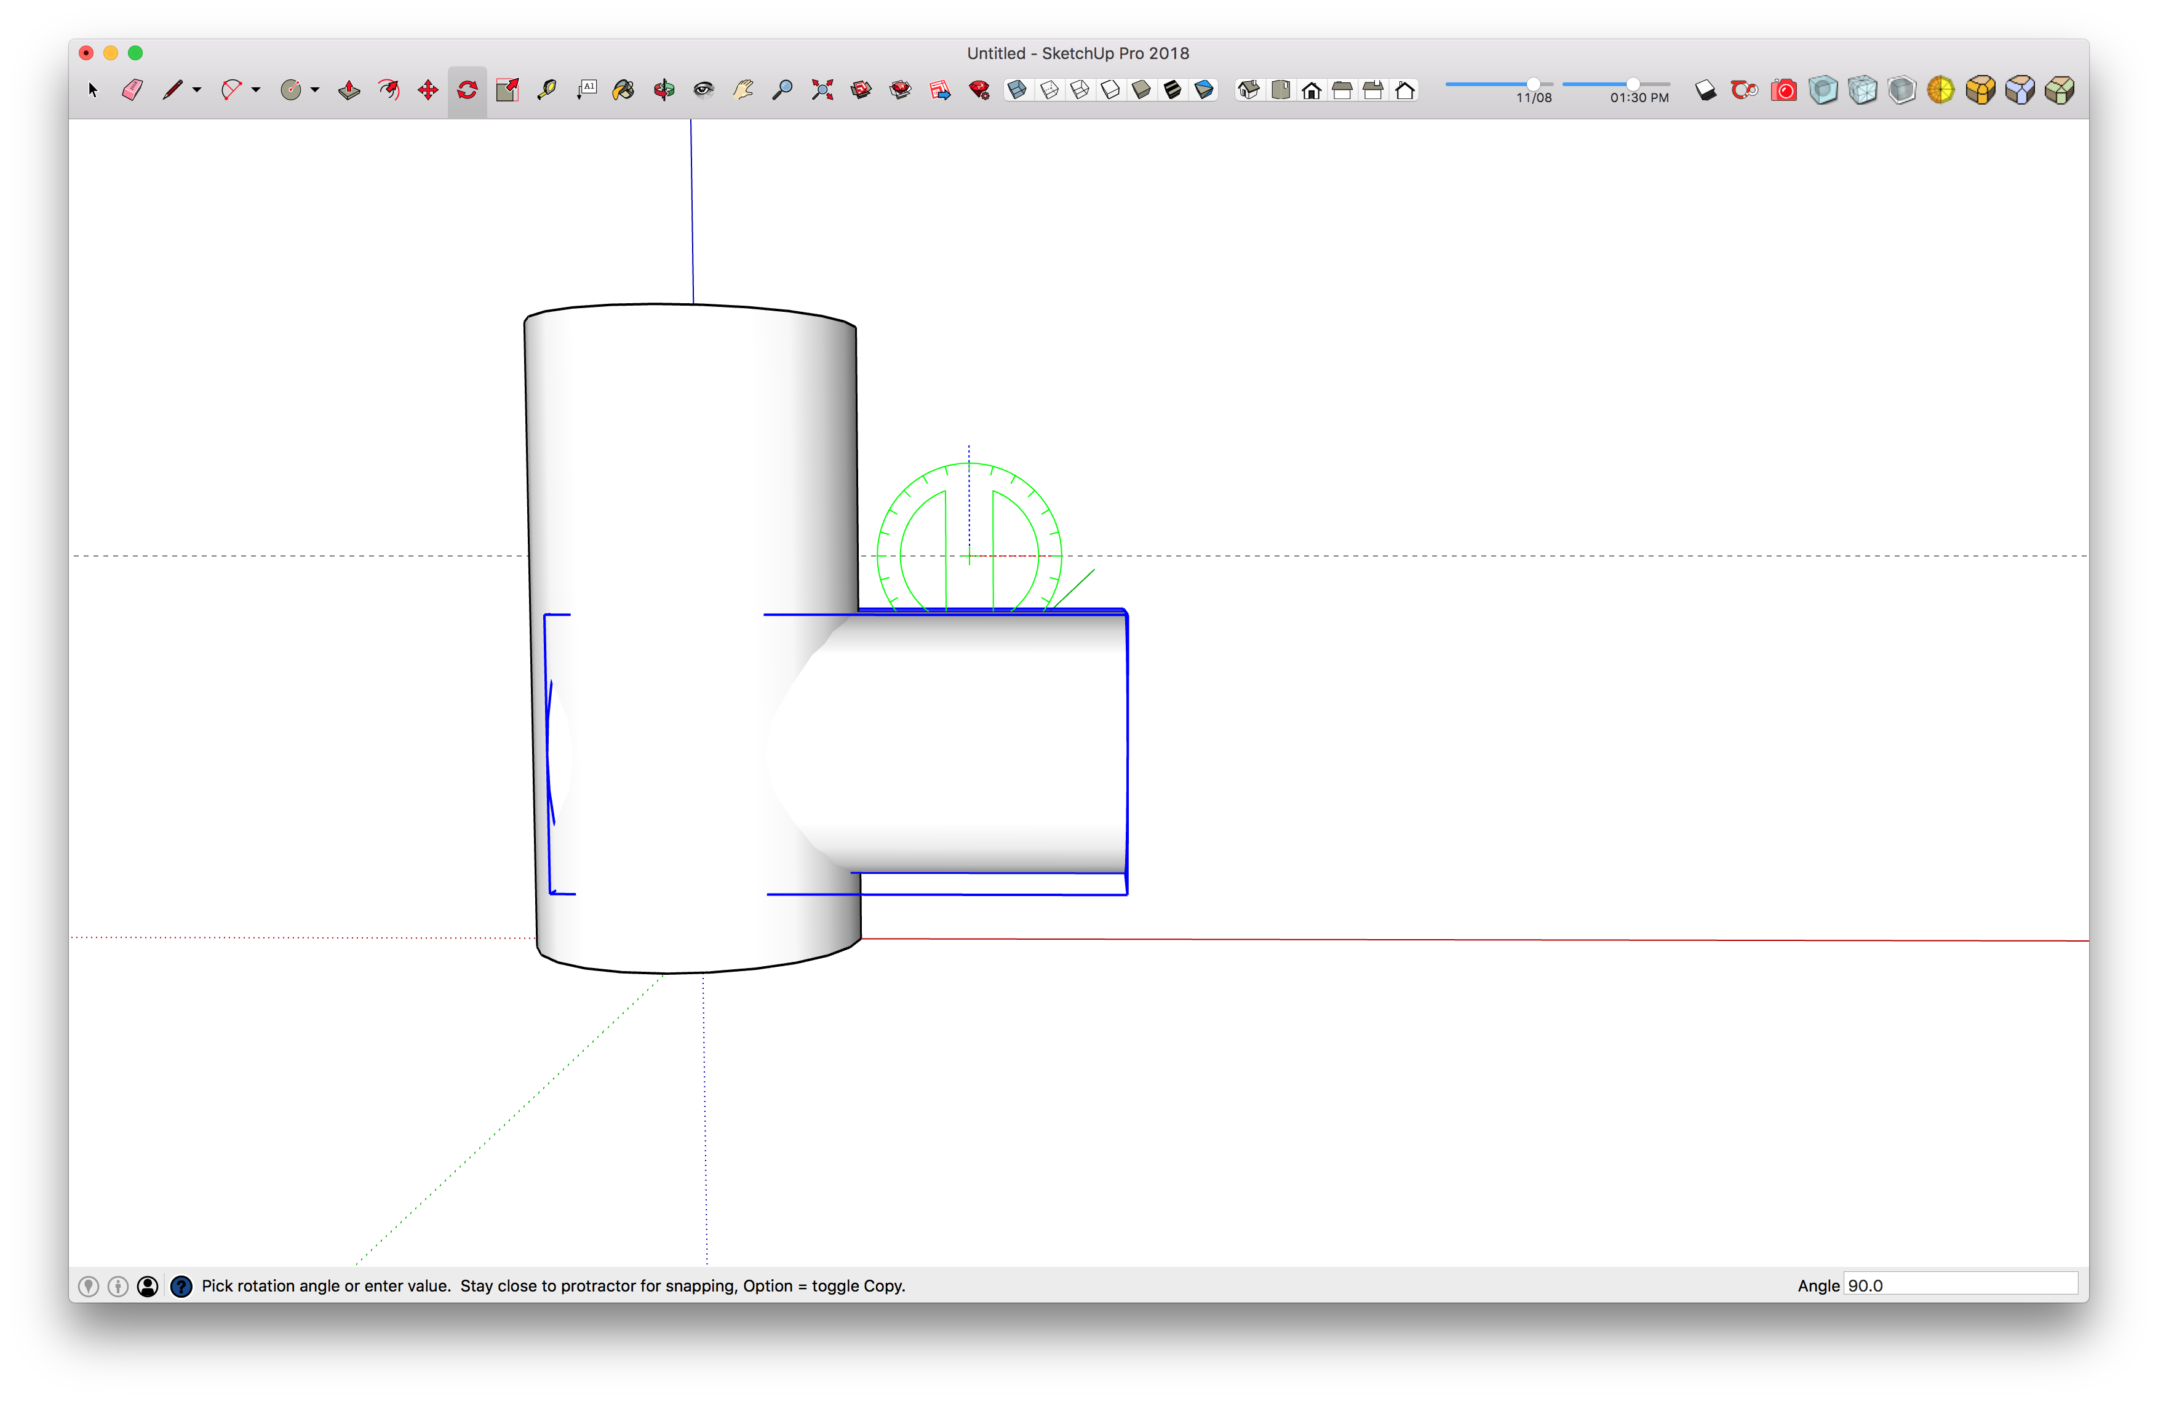Select the Eraser tool
The height and width of the screenshot is (1401, 2158).
[x=132, y=90]
